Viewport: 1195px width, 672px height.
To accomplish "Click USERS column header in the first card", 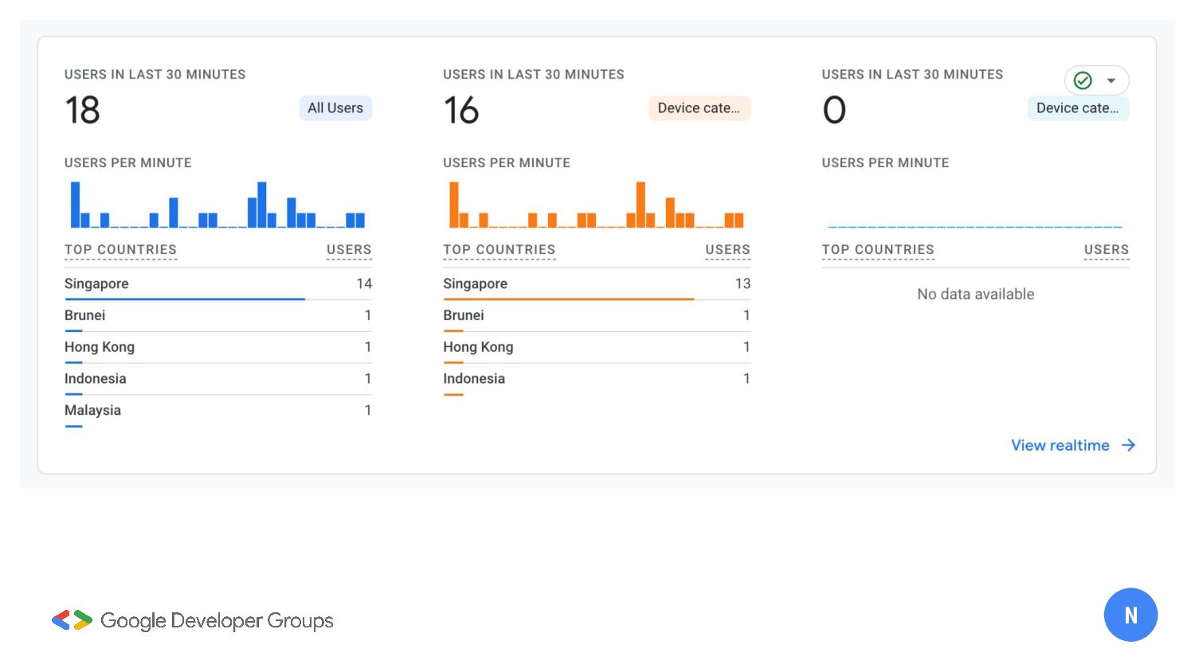I will coord(349,249).
